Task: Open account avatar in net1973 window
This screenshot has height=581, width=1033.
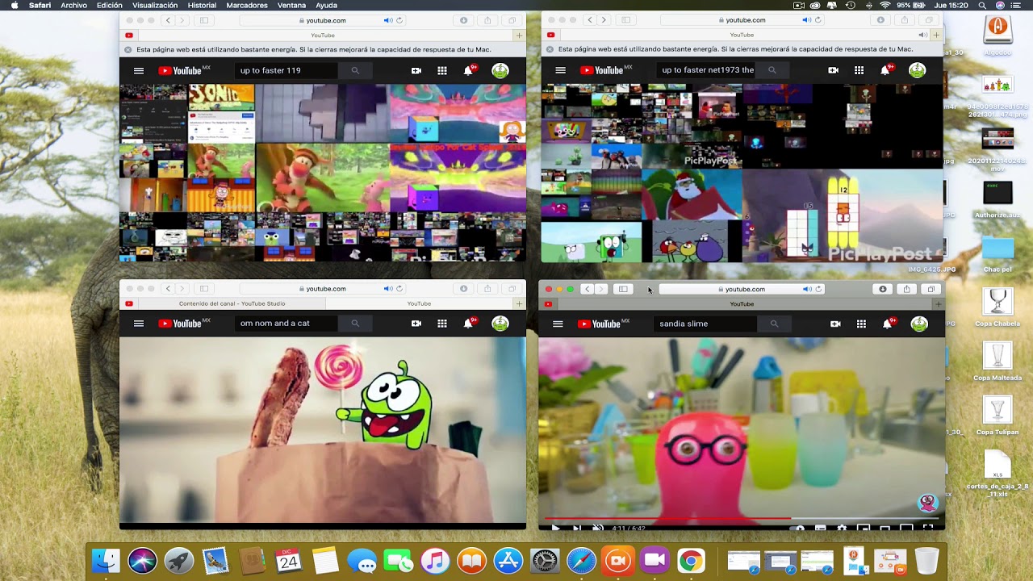Action: coord(917,70)
